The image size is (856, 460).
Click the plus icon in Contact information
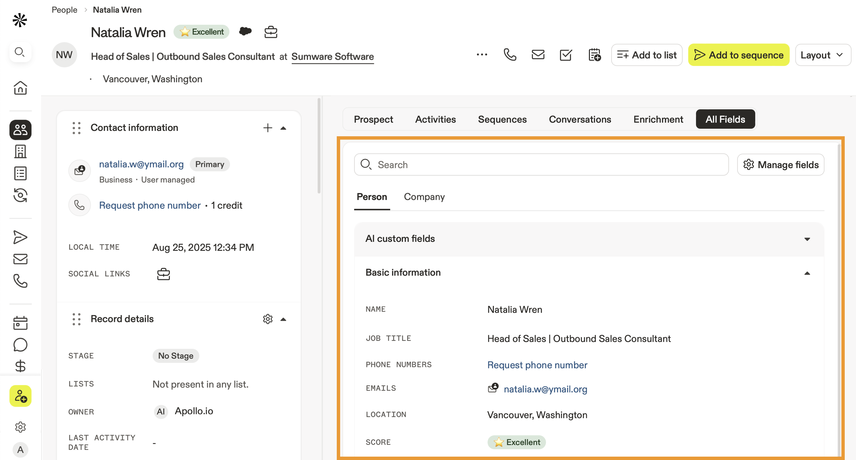(267, 128)
